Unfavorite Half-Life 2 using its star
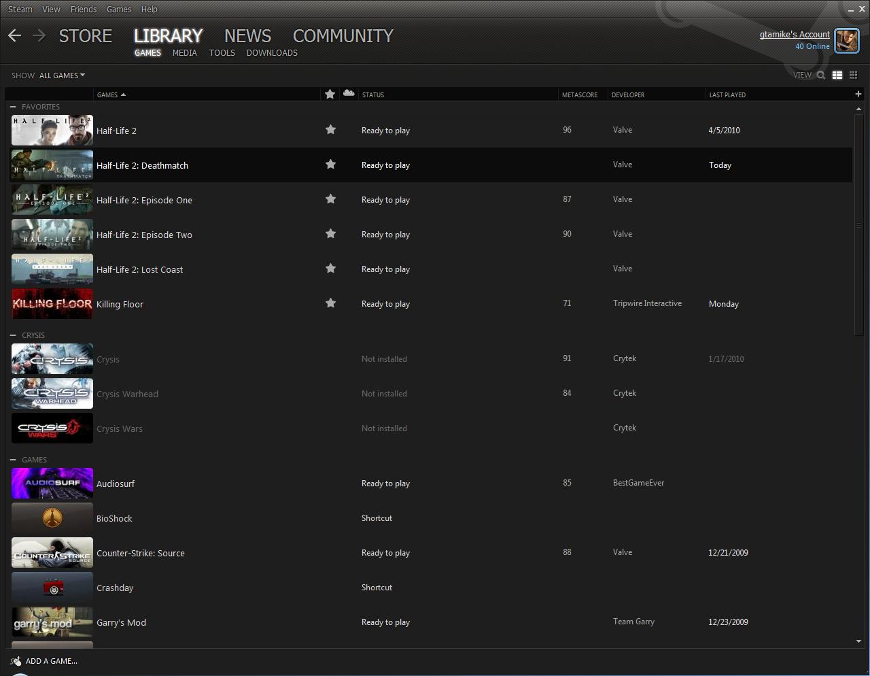Viewport: 870px width, 676px height. 330,129
